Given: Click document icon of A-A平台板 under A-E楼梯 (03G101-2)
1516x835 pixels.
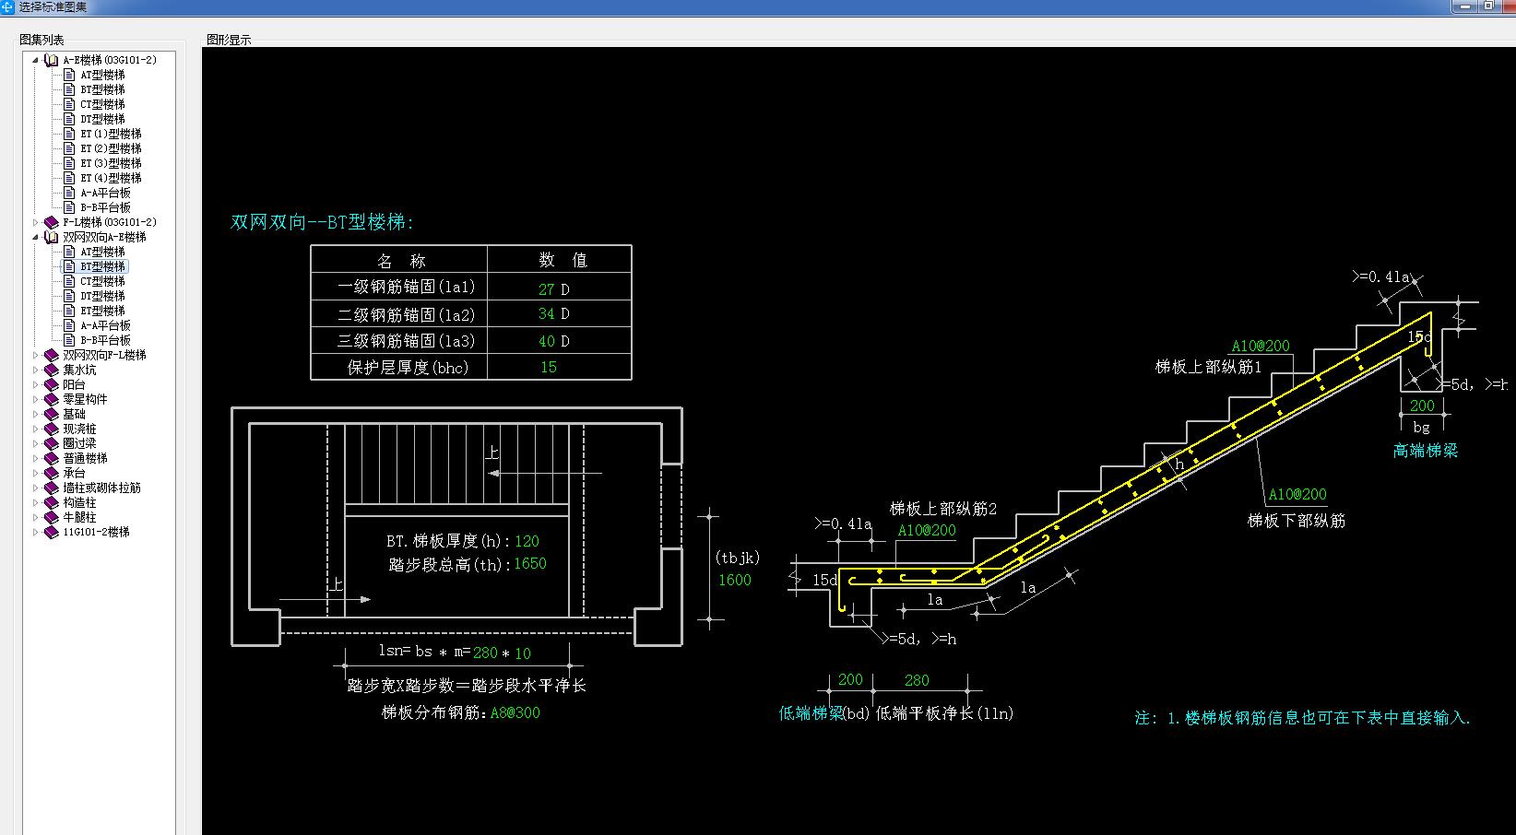Looking at the screenshot, I should tap(69, 193).
